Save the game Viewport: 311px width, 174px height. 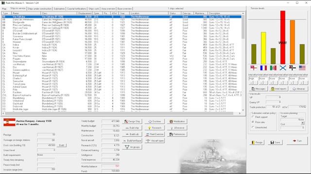point(276,142)
